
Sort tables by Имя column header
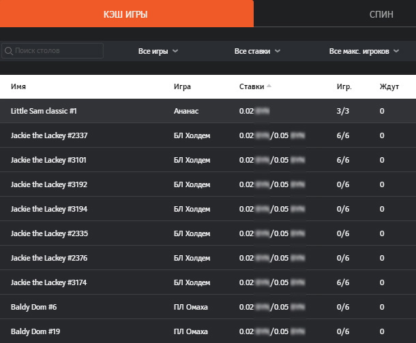(18, 86)
